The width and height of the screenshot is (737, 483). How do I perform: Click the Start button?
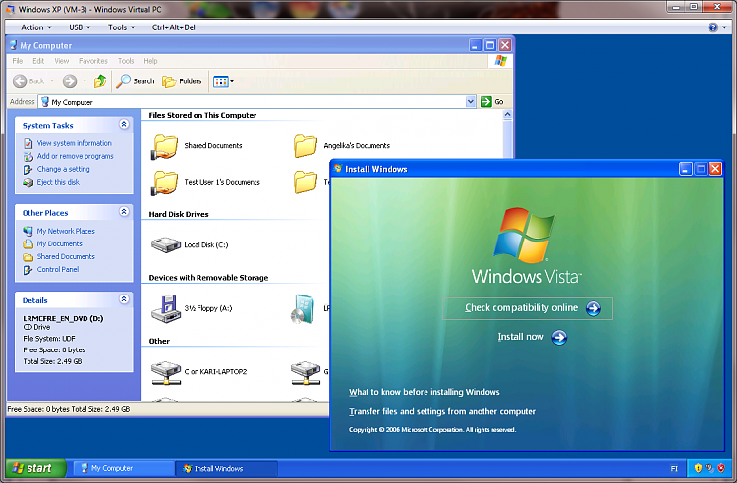[35, 468]
